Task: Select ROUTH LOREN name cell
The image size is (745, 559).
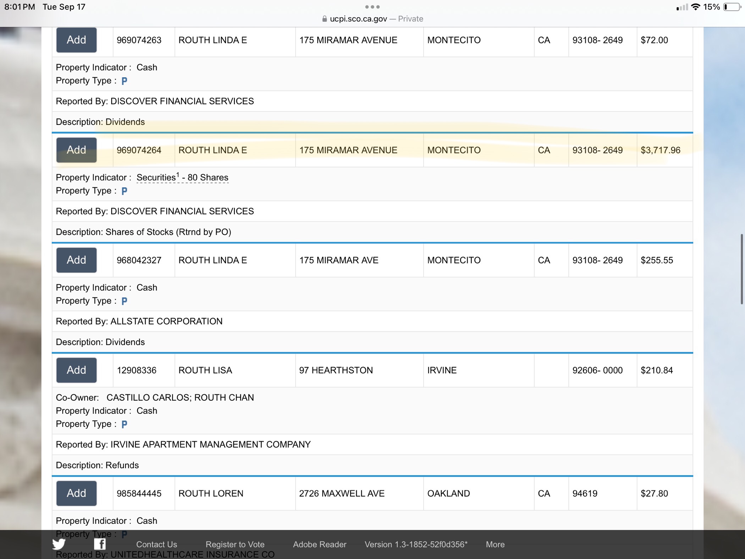Action: 235,493
